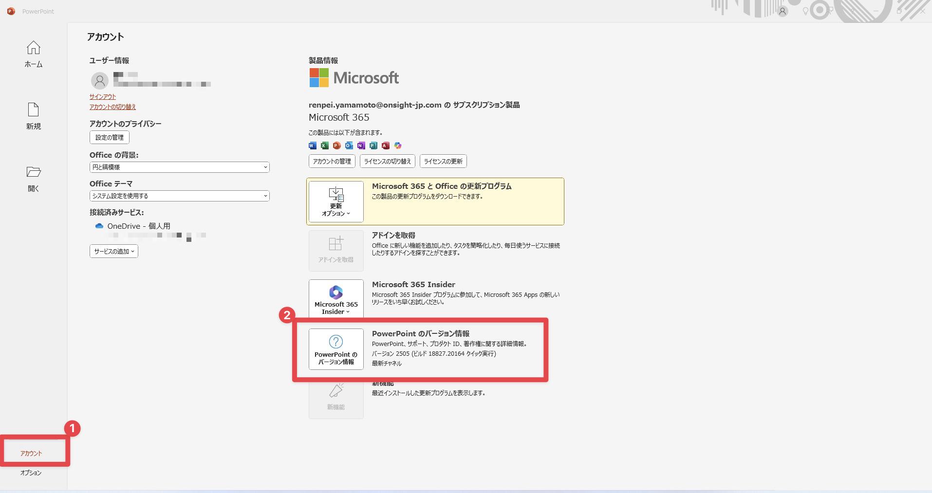Screen dimensions: 932x493
Task: Click the Microsoft 365 product name text
Action: tap(339, 117)
